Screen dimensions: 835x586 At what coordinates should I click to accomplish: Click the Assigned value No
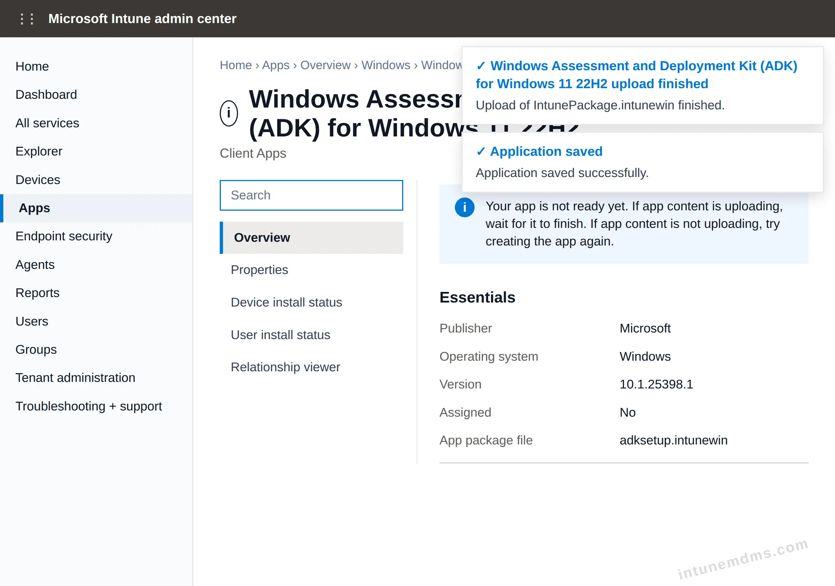coord(628,413)
